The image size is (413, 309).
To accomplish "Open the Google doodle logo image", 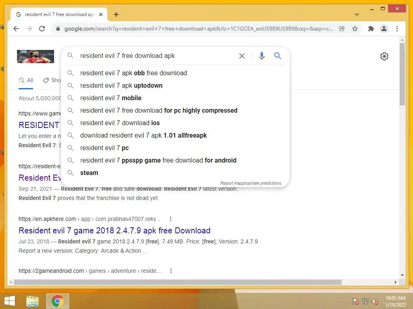I will (x=35, y=56).
